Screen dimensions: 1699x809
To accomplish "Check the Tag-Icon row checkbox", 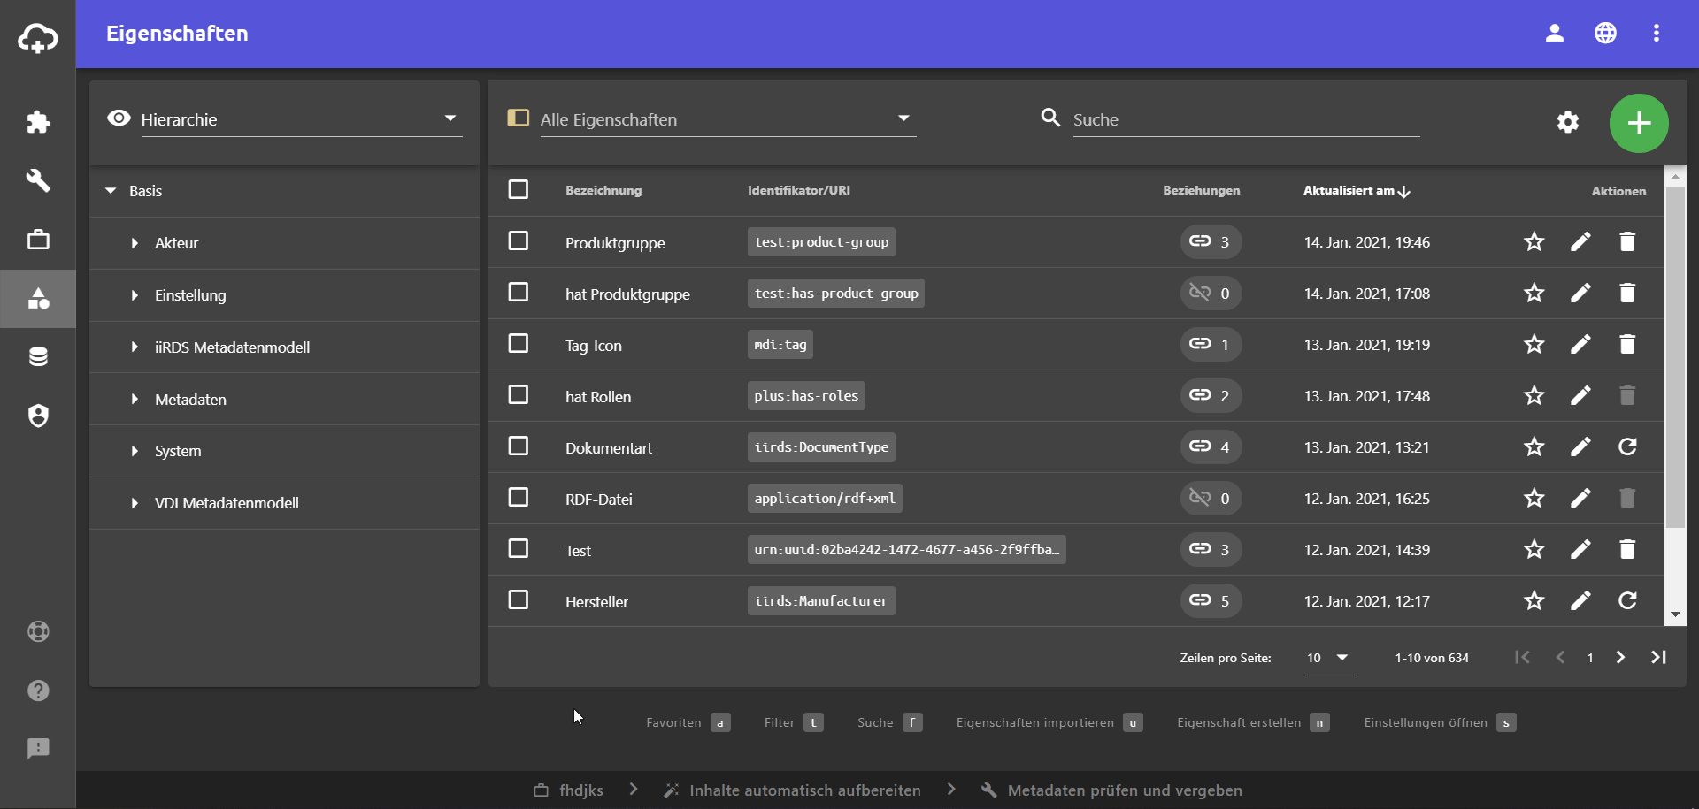I will (x=519, y=343).
